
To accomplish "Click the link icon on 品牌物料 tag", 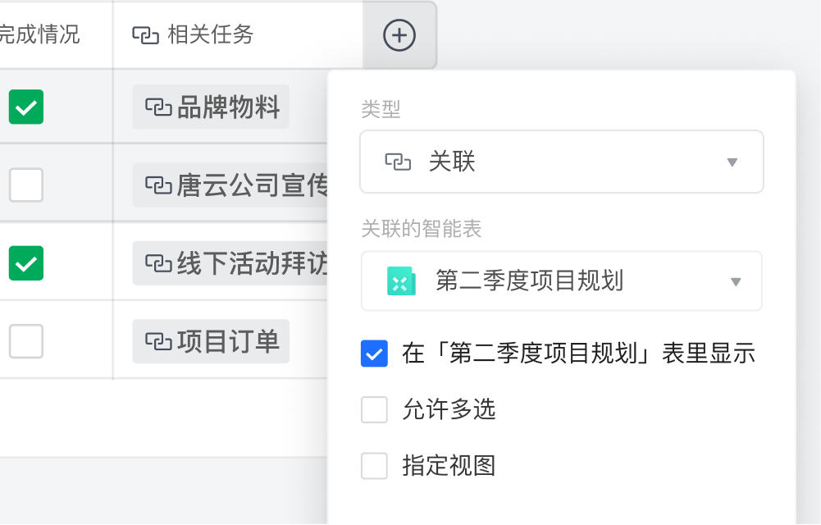I will click(158, 107).
